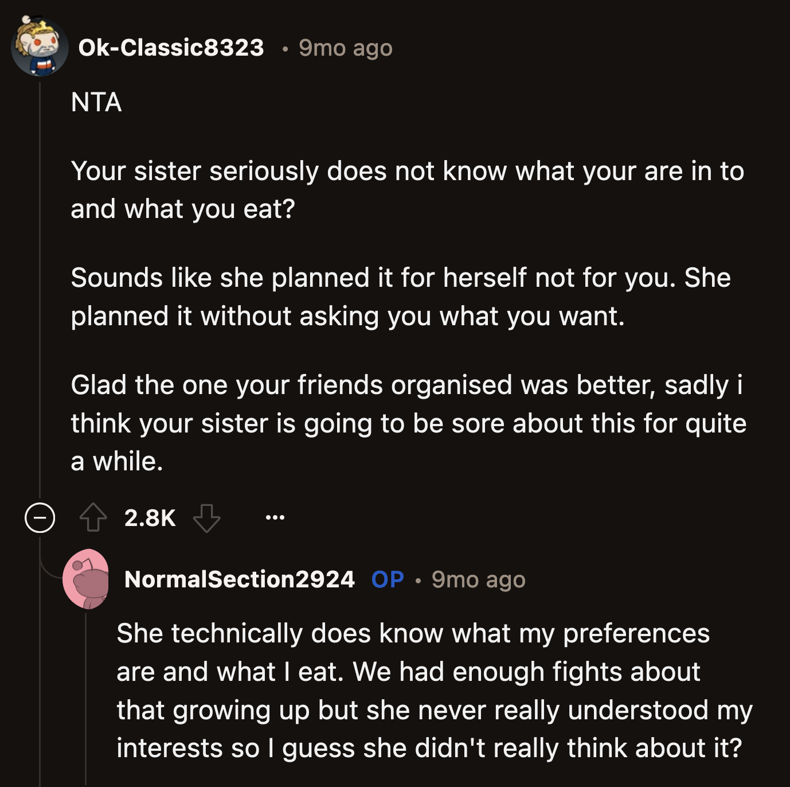Click the 2.8K vote count

pyautogui.click(x=150, y=518)
